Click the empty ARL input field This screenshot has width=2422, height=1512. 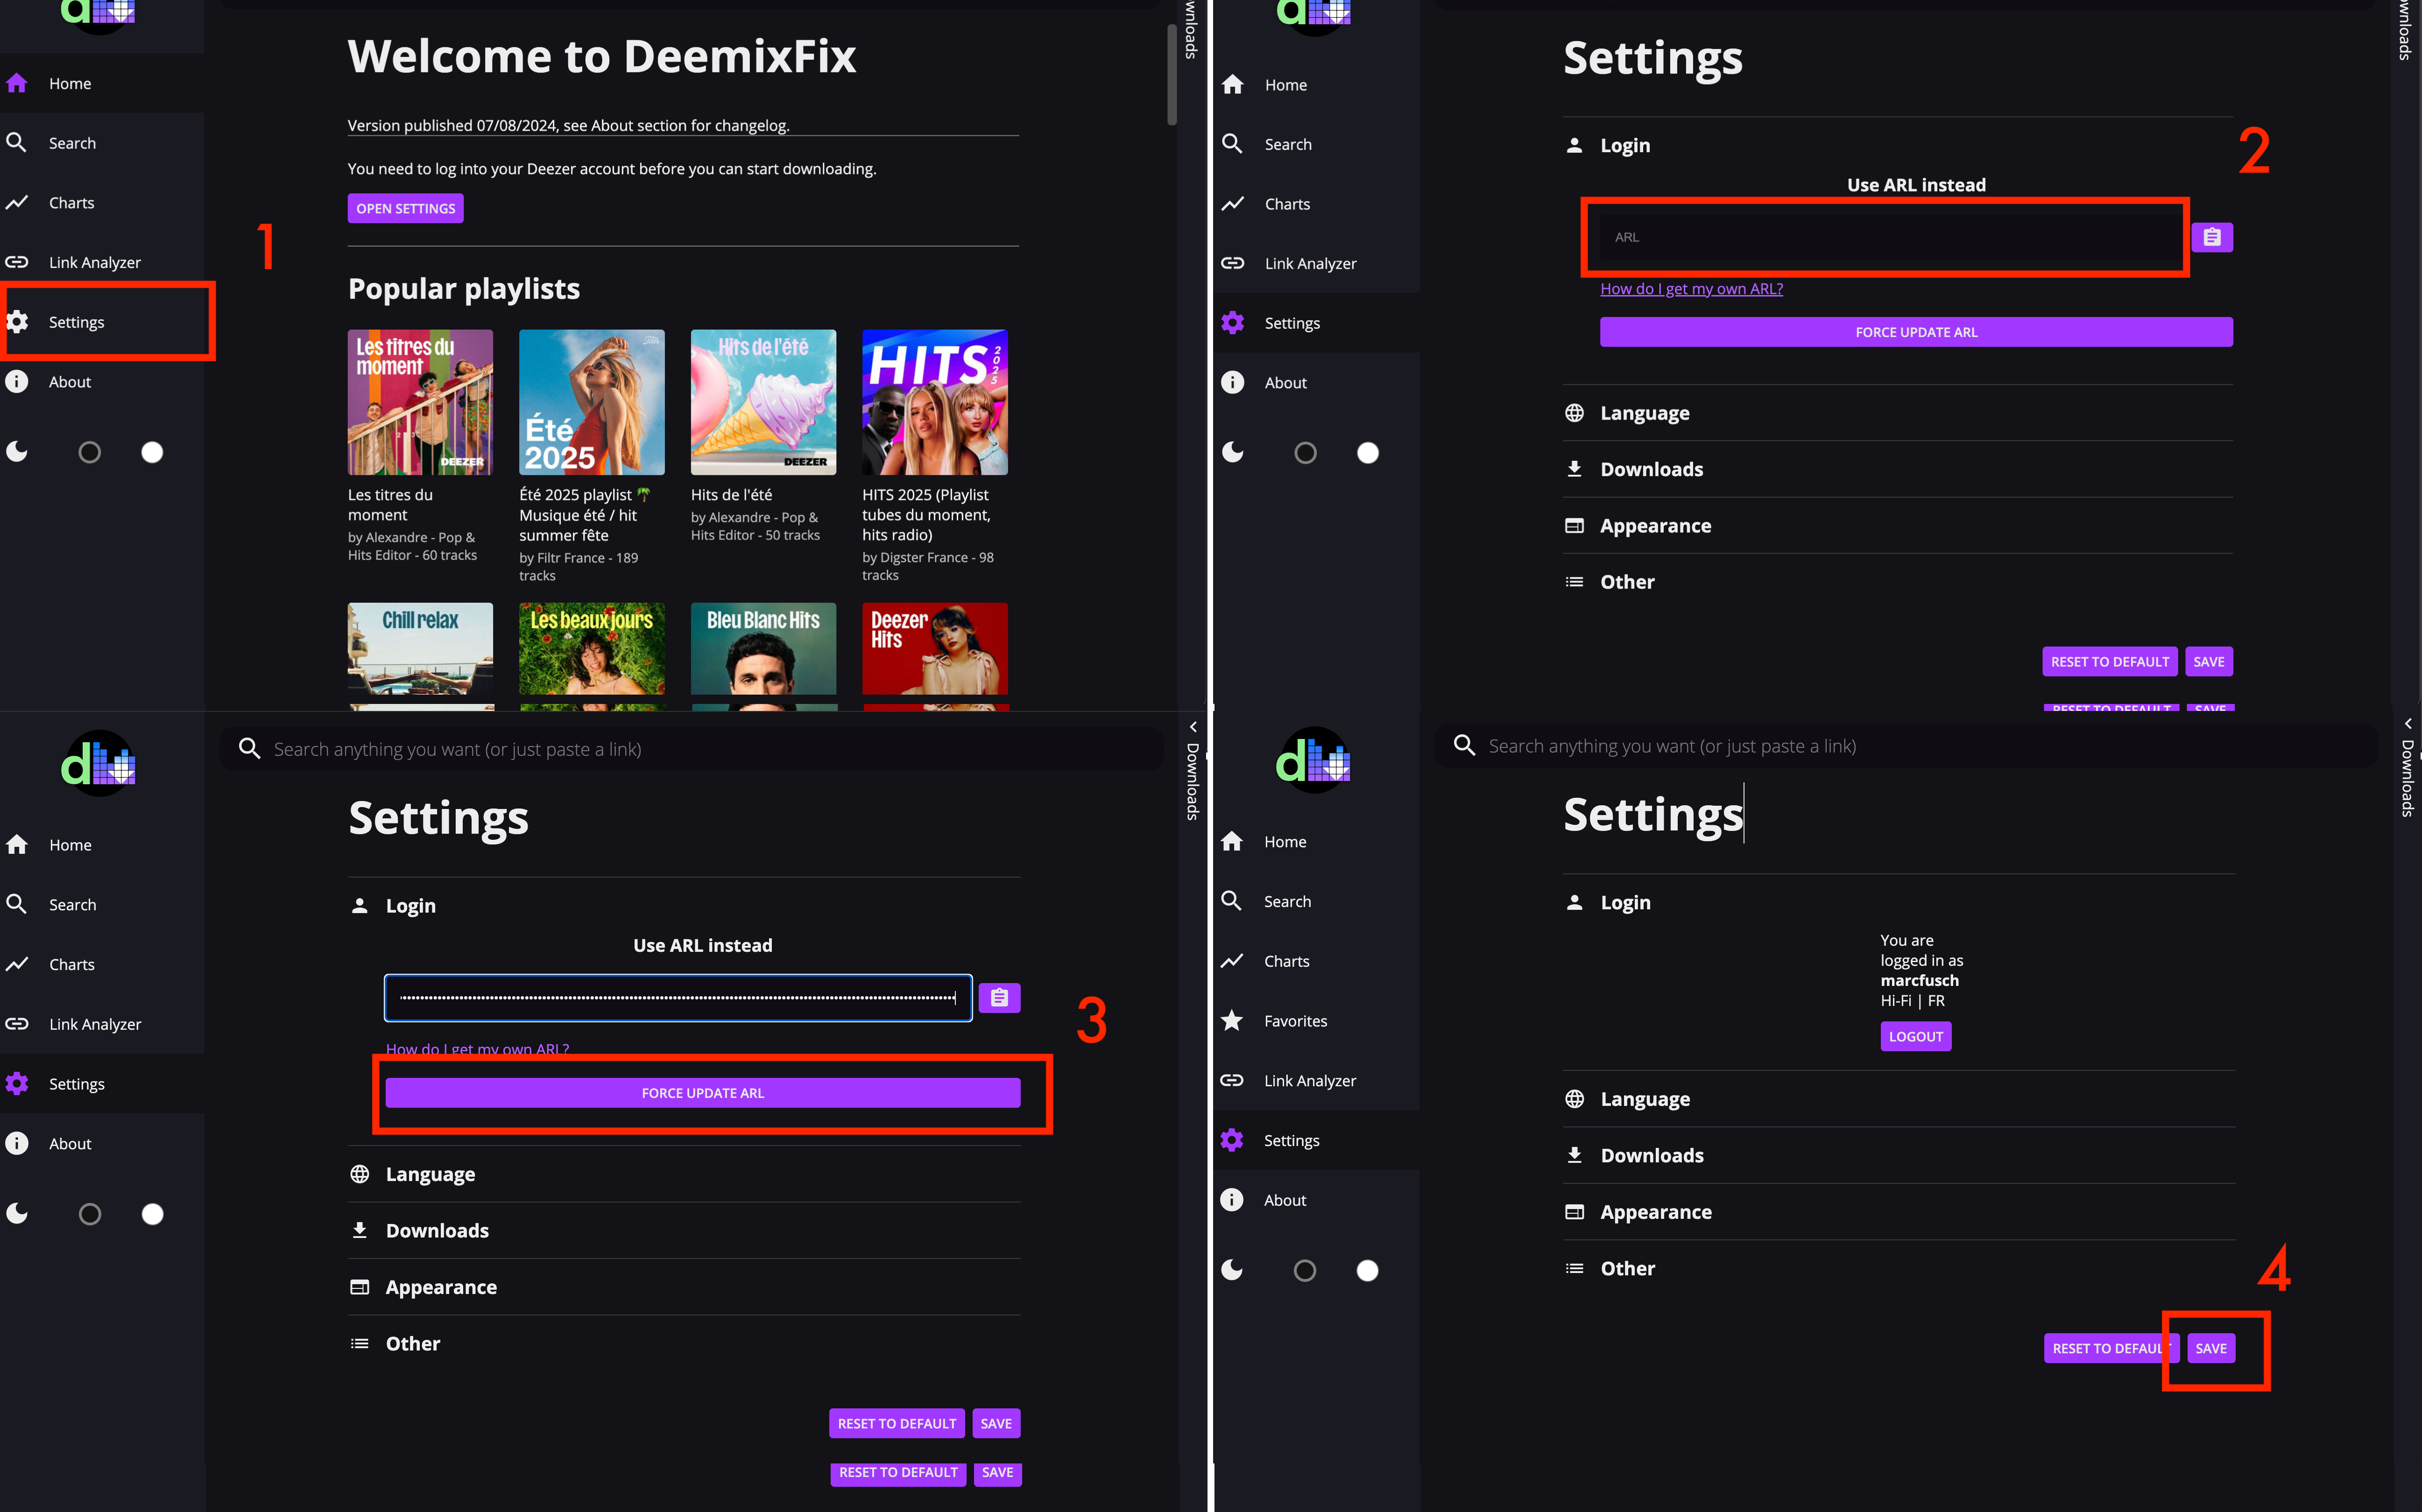1890,237
